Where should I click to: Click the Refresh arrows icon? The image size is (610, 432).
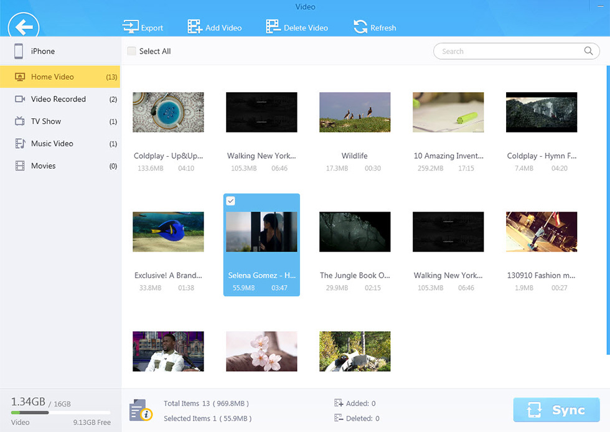pyautogui.click(x=360, y=27)
